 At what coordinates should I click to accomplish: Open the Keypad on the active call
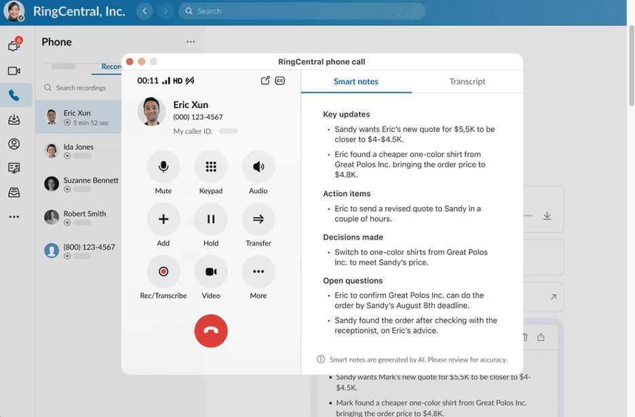click(x=211, y=168)
